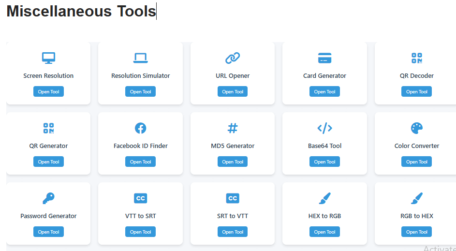The width and height of the screenshot is (456, 251).
Task: Click the VTT to SRT caption icon
Action: (x=140, y=198)
